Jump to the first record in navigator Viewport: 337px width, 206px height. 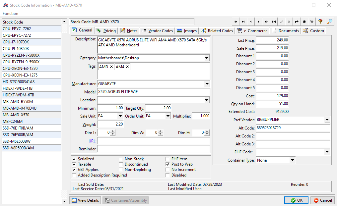tap(236, 22)
